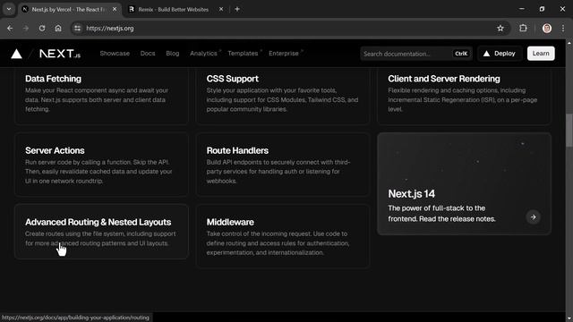
Task: Open the browser extensions menu
Action: pos(523,28)
